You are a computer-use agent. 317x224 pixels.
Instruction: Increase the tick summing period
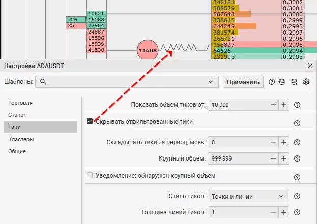[x=284, y=142]
